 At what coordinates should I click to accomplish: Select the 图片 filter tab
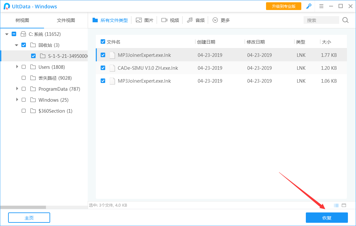(x=145, y=20)
